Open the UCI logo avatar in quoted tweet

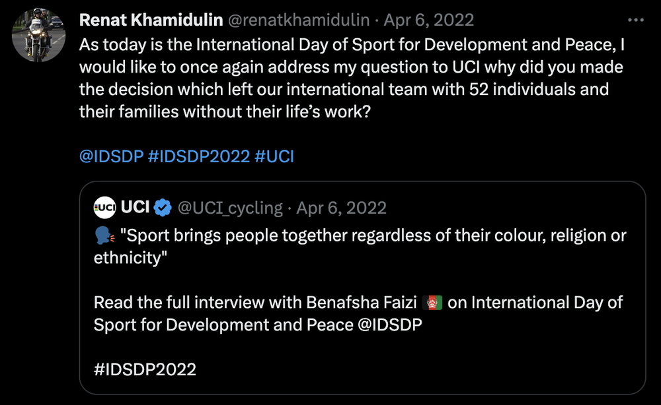point(104,207)
